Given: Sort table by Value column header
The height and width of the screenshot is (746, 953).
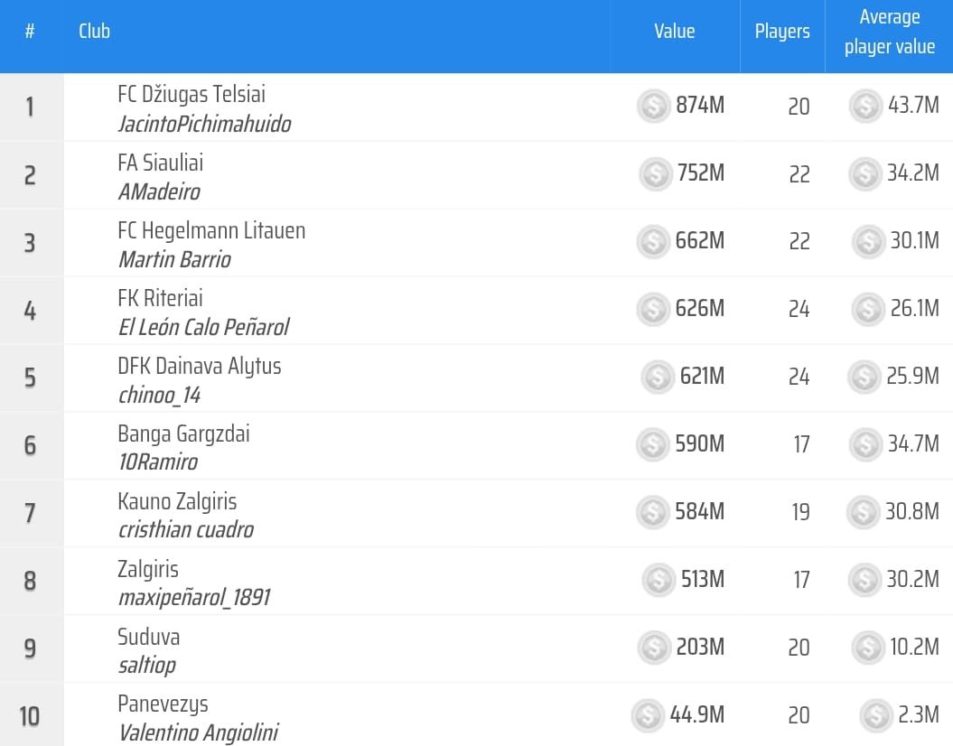Looking at the screenshot, I should pos(674,32).
